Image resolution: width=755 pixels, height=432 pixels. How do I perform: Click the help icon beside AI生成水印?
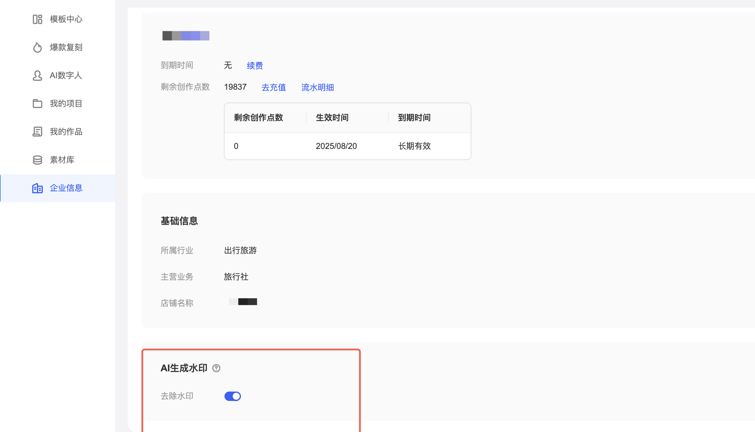[x=216, y=368]
